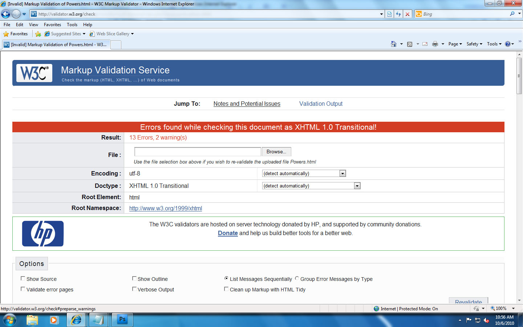Enable the Show Source checkbox
The width and height of the screenshot is (523, 327).
(23, 279)
